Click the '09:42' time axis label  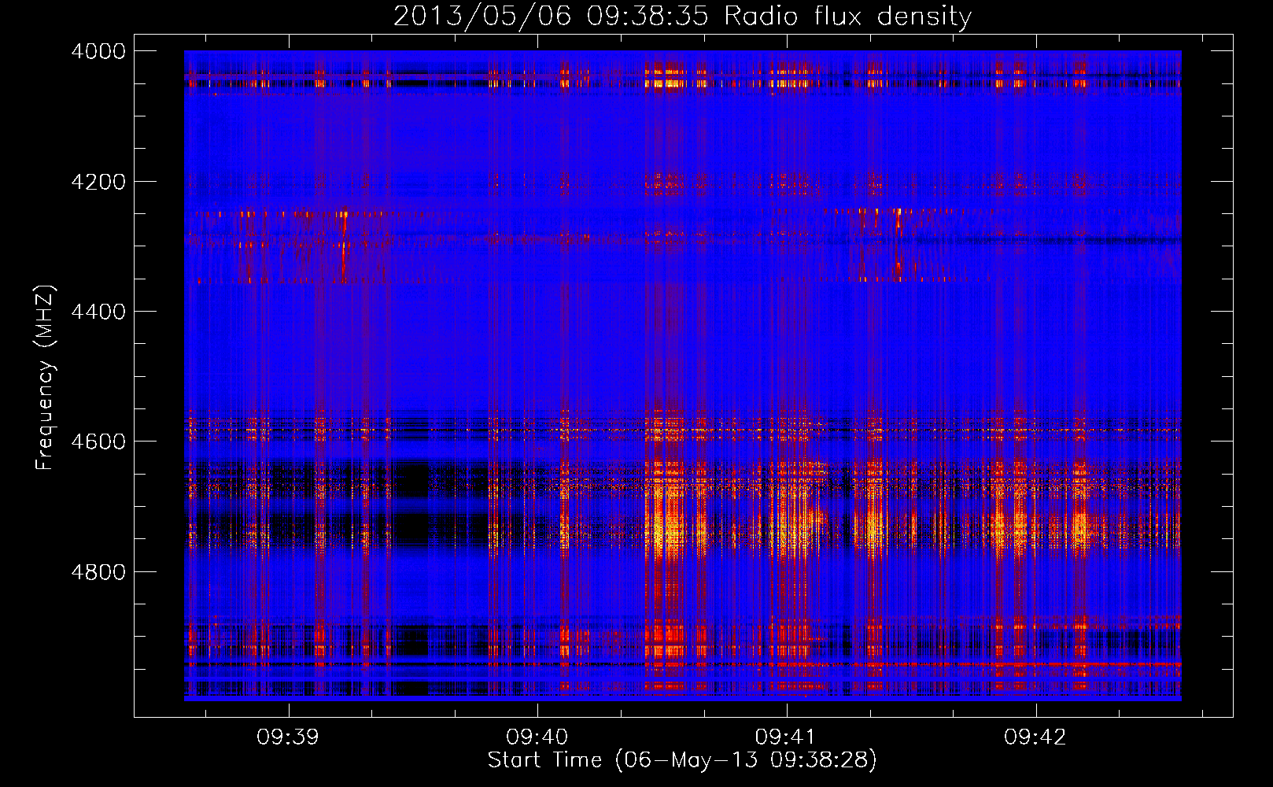pos(1035,737)
